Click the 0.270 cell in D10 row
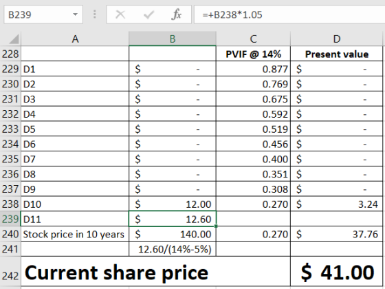 253,204
